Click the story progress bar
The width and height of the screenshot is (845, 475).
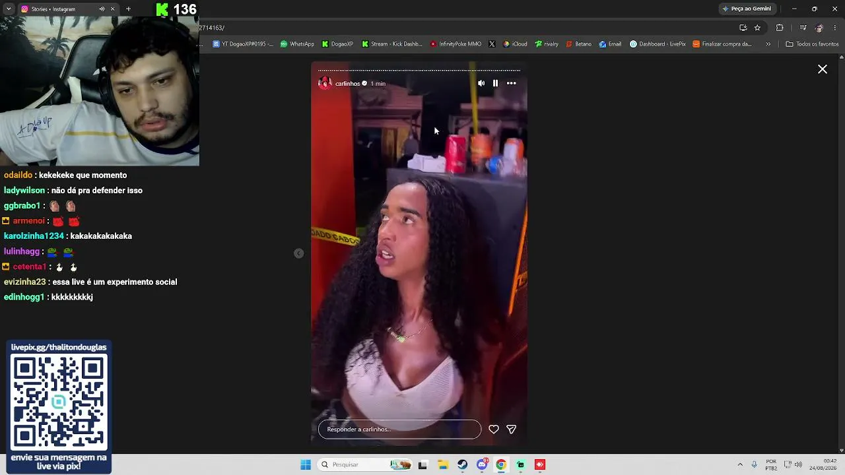click(419, 70)
